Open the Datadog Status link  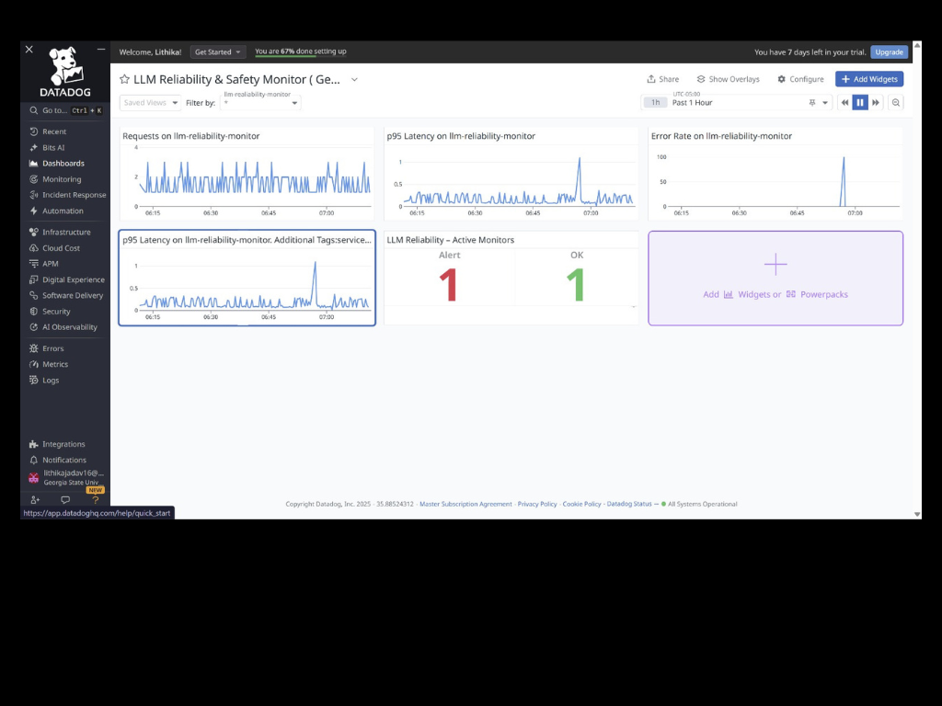(x=629, y=505)
